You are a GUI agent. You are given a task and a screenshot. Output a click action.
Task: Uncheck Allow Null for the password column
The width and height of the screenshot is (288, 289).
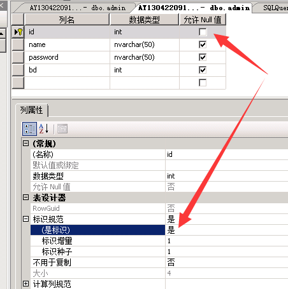click(x=203, y=57)
